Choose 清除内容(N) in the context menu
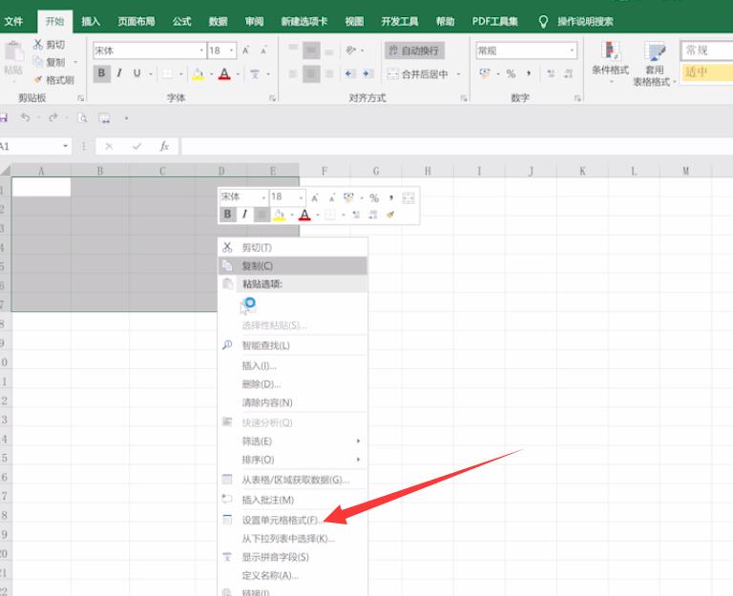733x596 pixels. [293, 402]
